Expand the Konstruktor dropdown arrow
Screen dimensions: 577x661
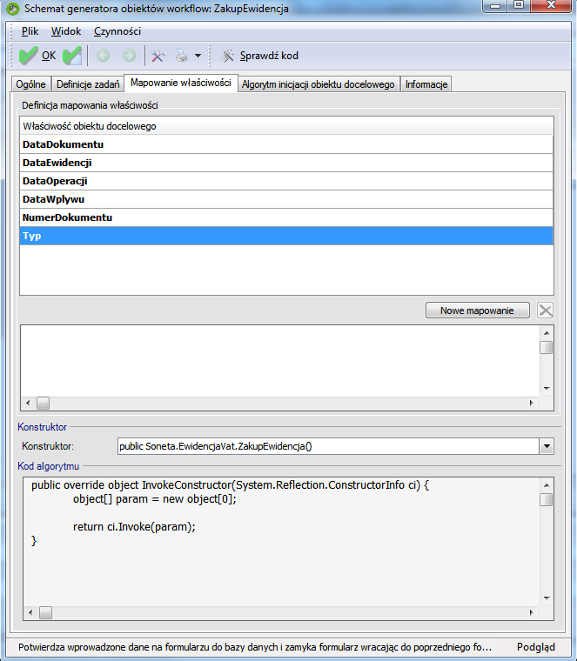pos(547,446)
